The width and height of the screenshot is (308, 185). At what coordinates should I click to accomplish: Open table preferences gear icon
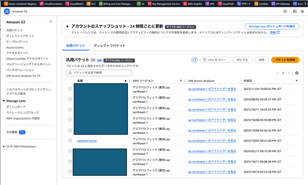[x=297, y=73]
